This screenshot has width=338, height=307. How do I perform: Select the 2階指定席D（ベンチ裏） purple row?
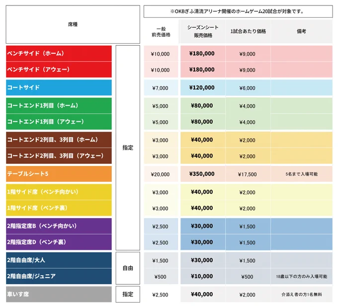(59, 242)
